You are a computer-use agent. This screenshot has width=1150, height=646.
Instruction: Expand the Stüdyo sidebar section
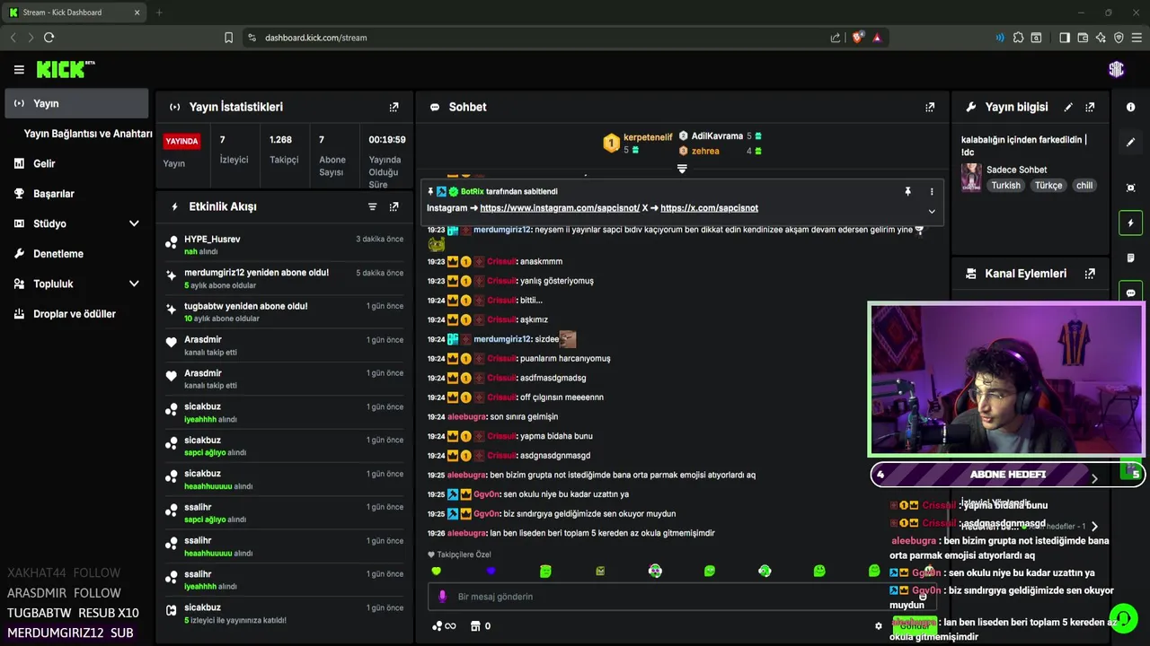pyautogui.click(x=134, y=223)
